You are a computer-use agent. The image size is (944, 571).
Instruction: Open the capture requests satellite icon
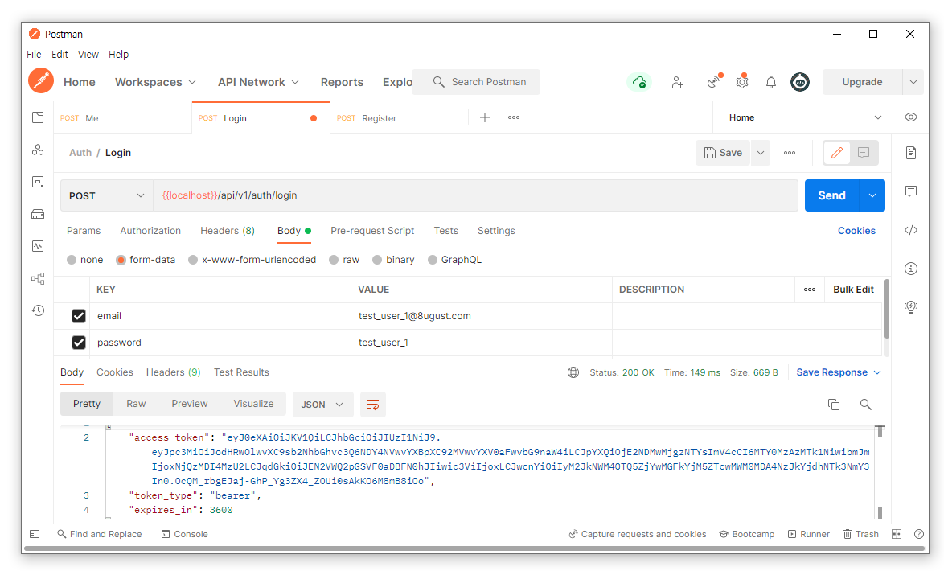[715, 81]
